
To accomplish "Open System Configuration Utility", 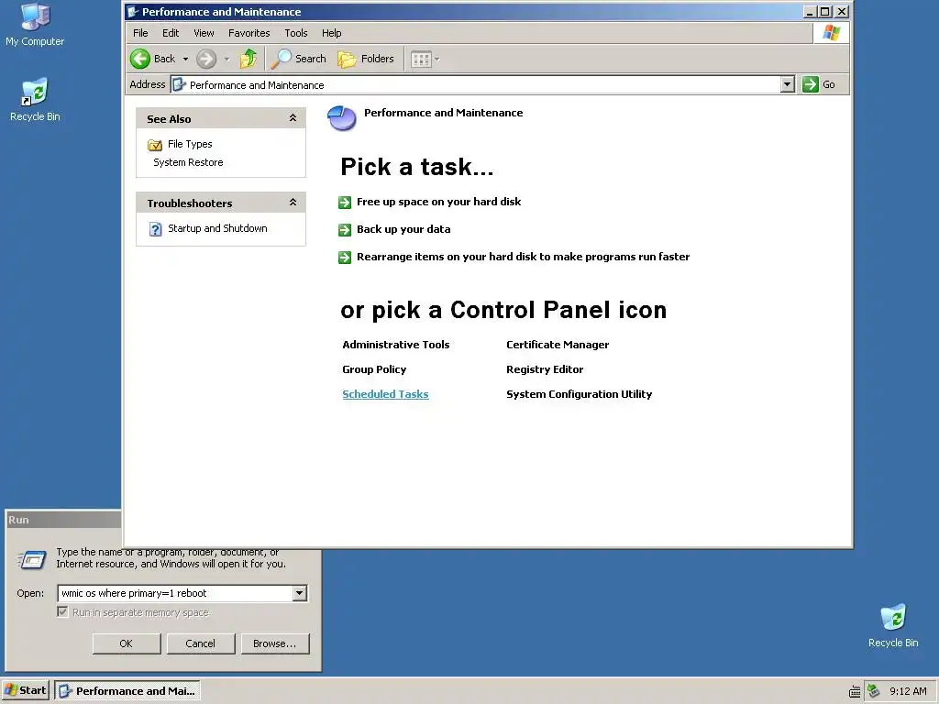I will point(580,394).
